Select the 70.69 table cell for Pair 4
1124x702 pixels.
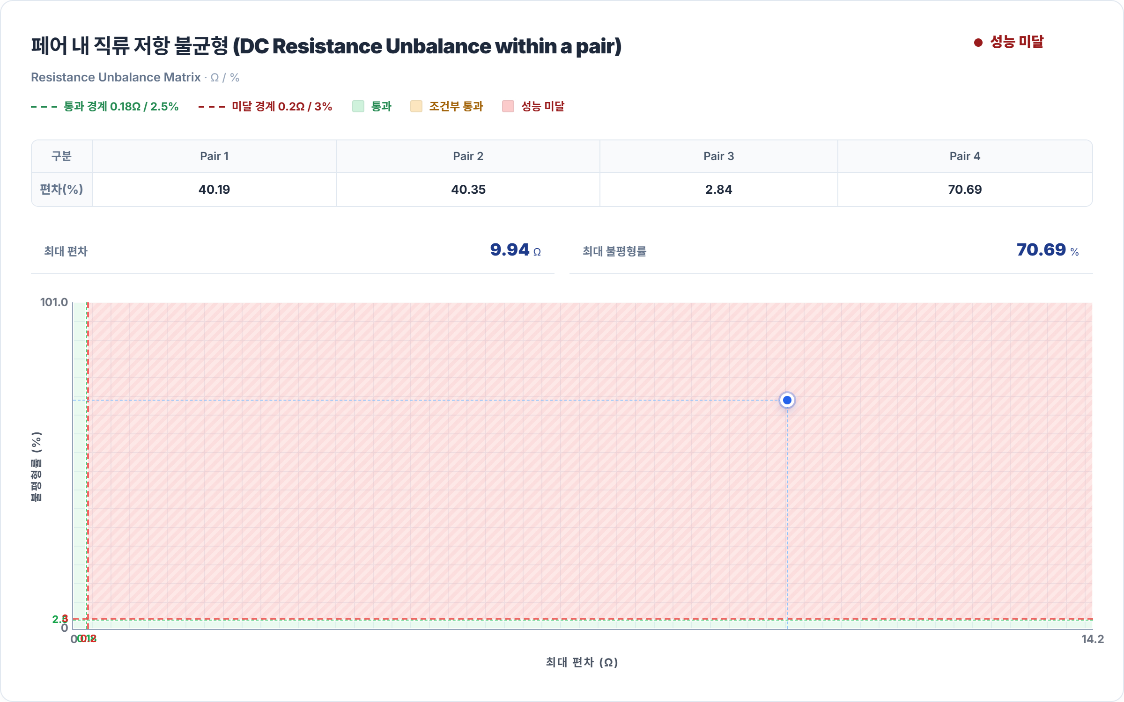pyautogui.click(x=965, y=190)
